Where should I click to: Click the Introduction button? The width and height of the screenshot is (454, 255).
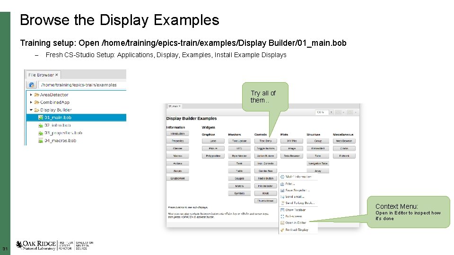tap(177, 134)
